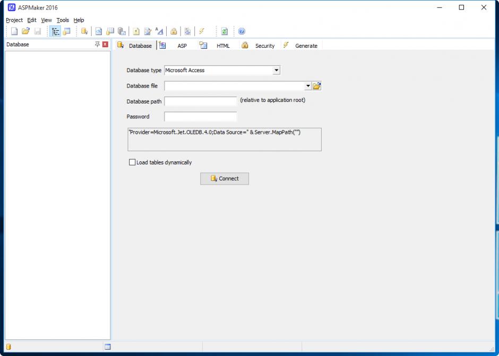The image size is (499, 356).
Task: Click the Connect button
Action: [225, 178]
